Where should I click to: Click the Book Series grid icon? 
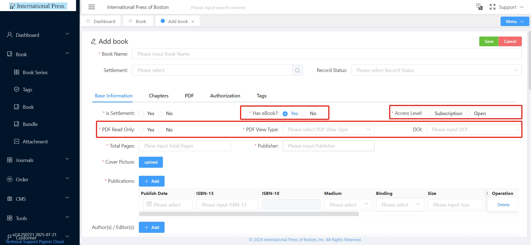(17, 72)
